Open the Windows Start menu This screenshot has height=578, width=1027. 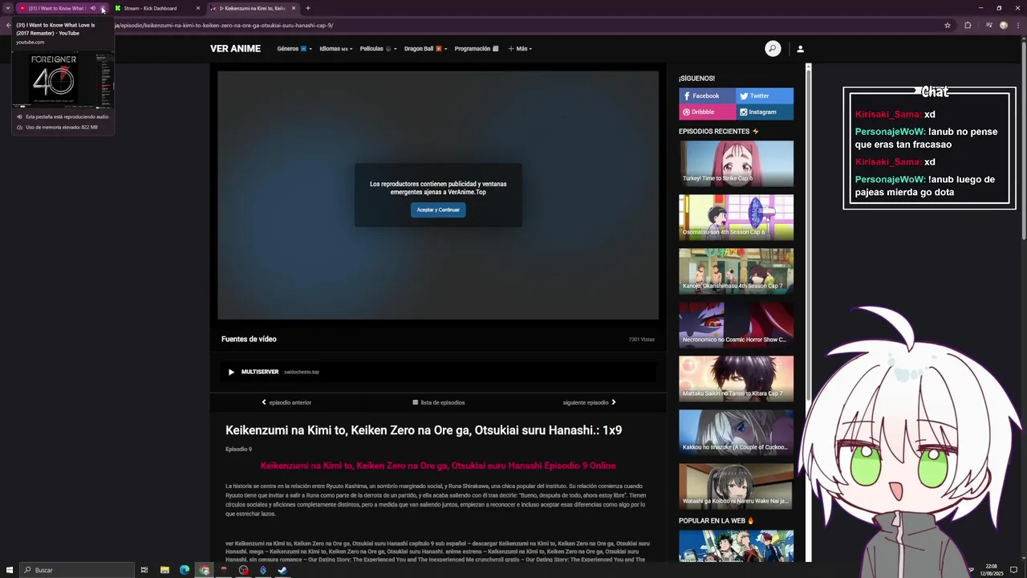pos(10,570)
